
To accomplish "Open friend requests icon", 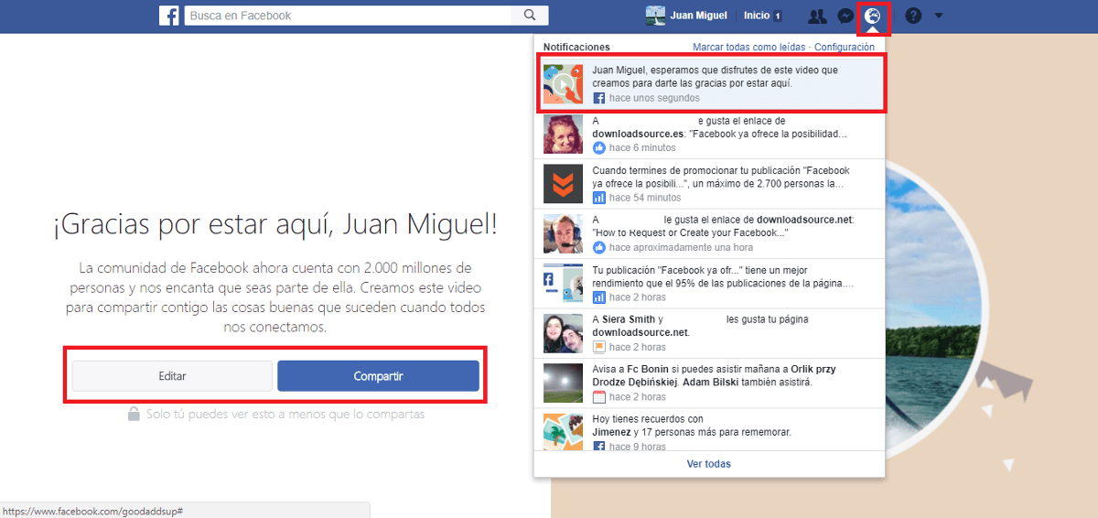I will (x=817, y=16).
